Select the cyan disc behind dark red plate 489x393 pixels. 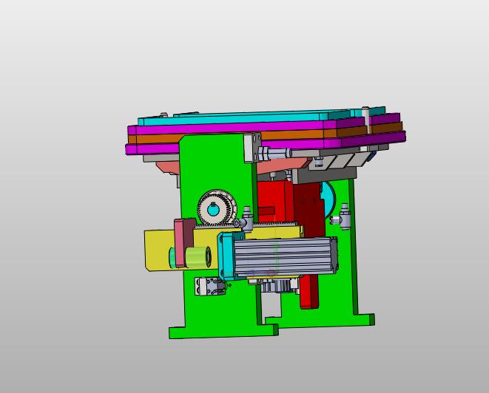329,199
